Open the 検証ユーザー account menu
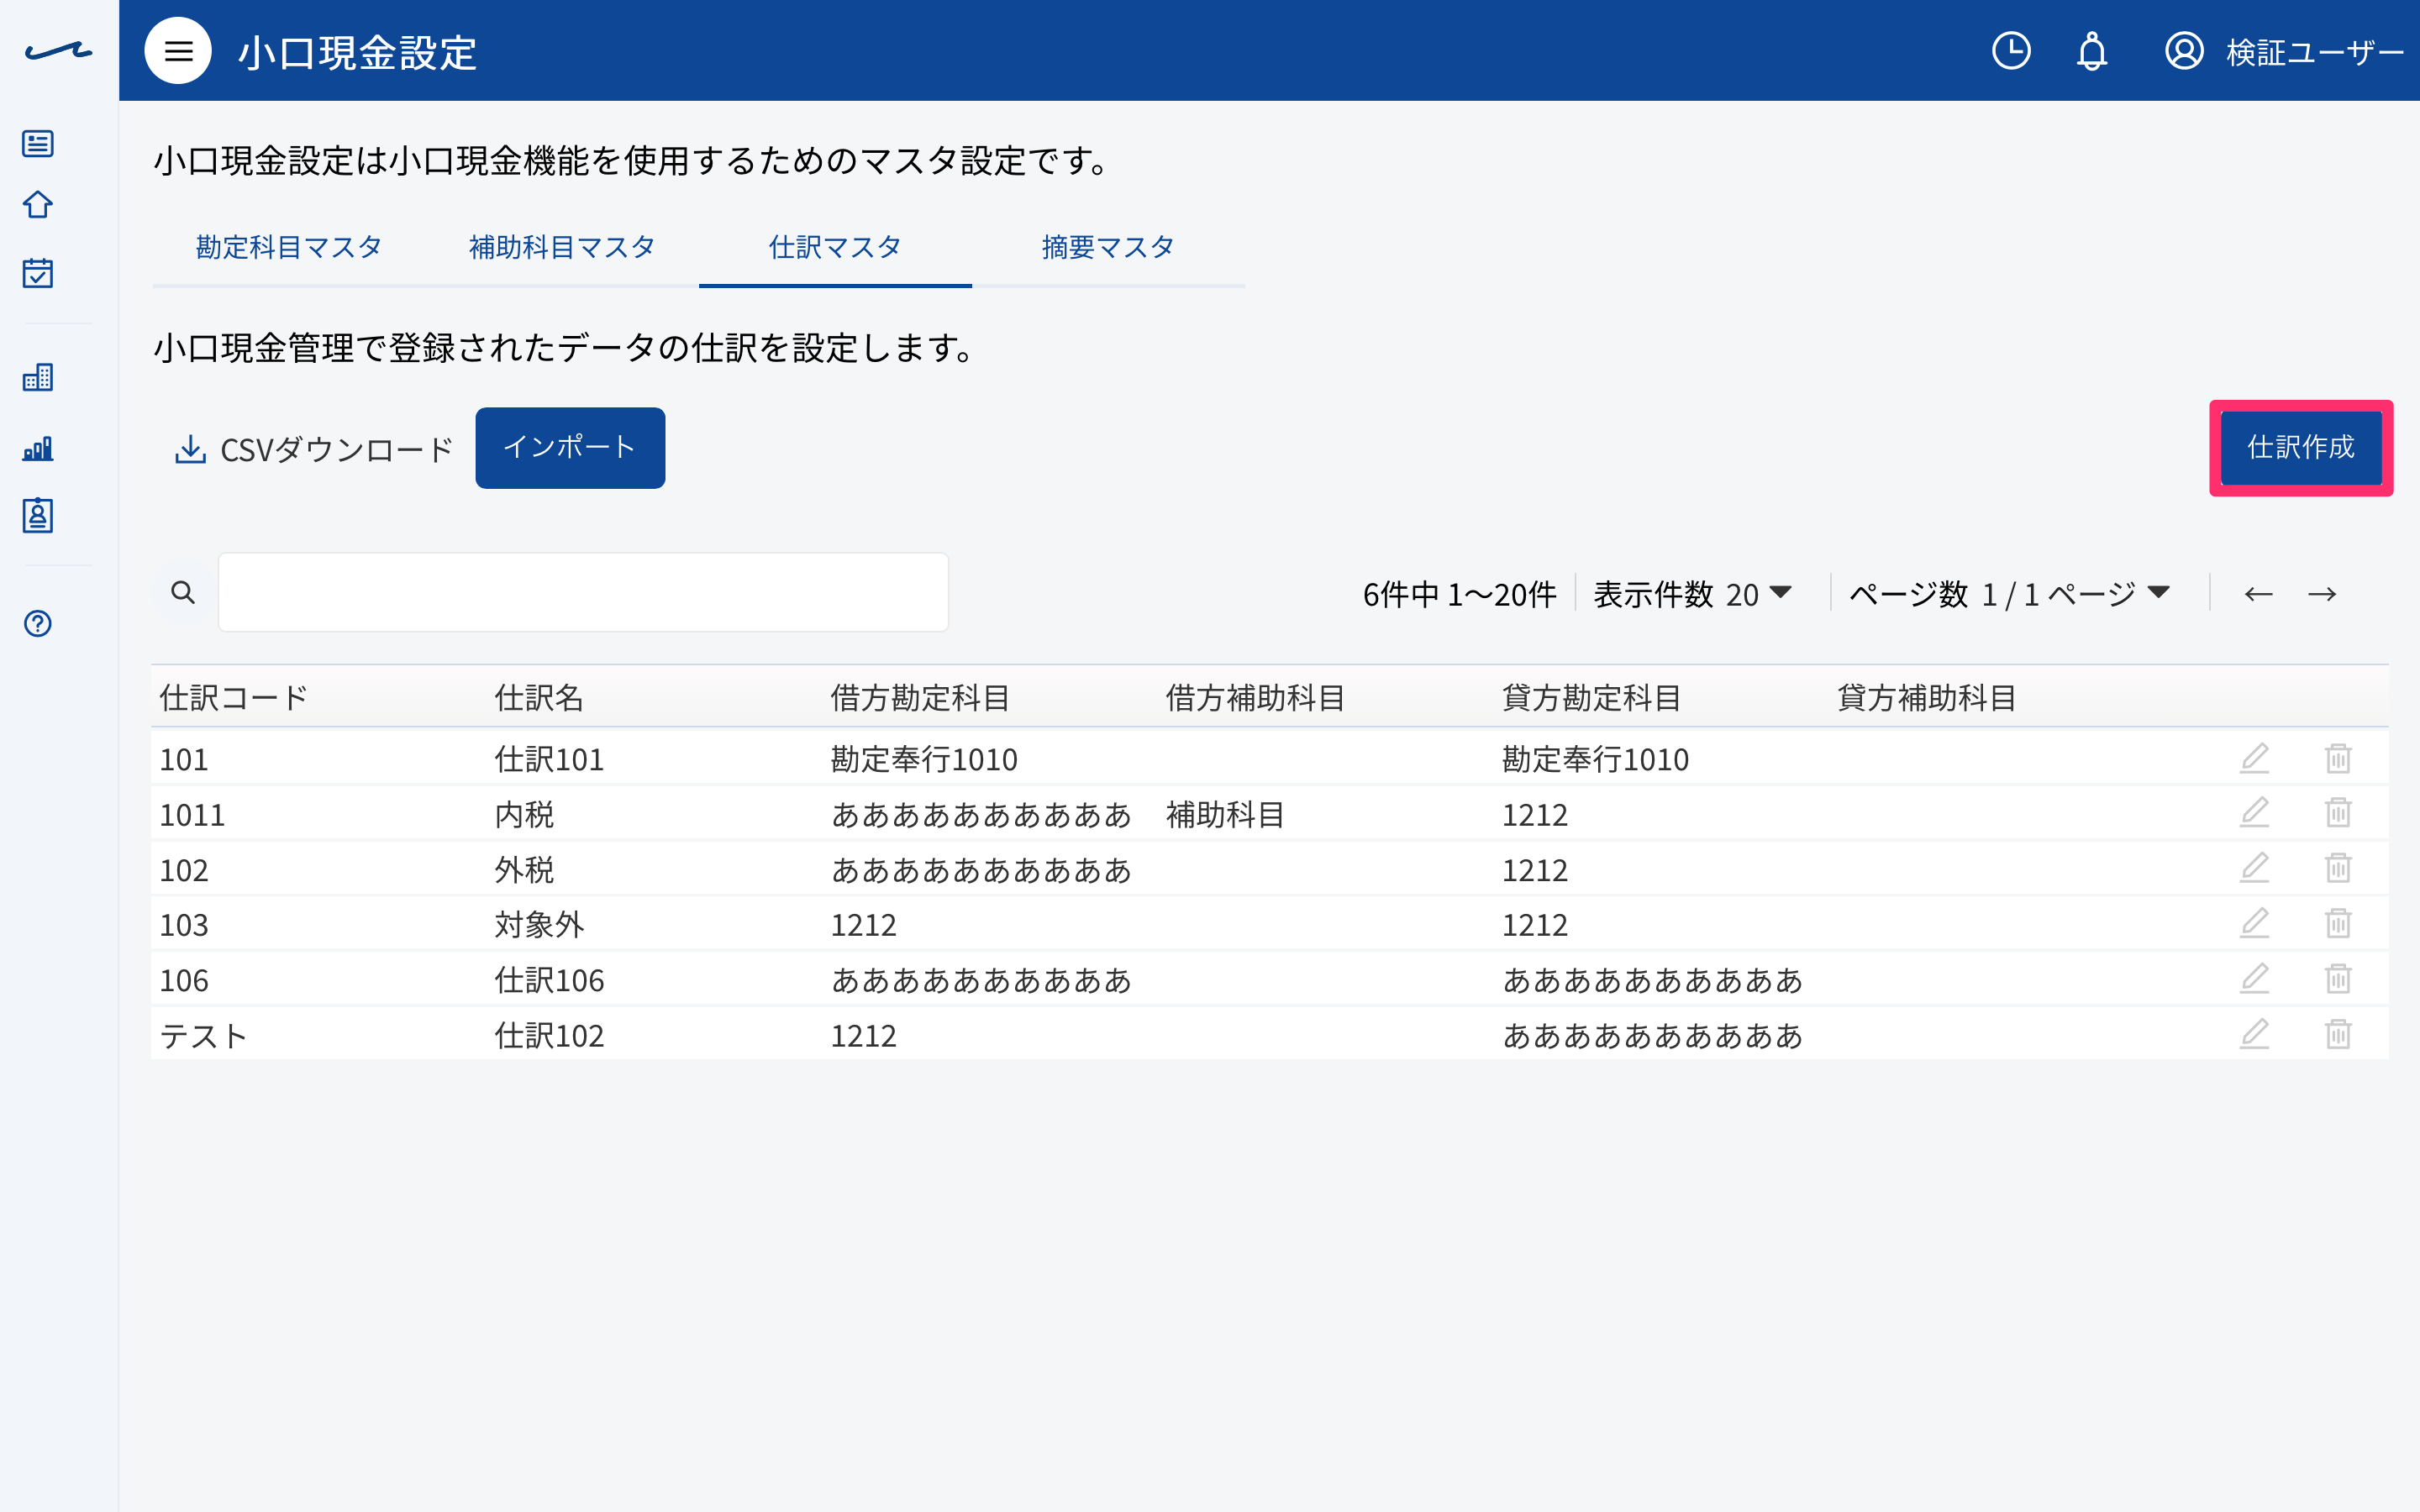 [2283, 52]
